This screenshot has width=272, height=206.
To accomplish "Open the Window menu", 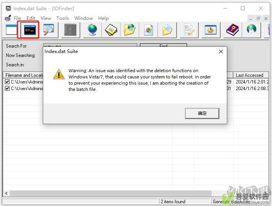I will (83, 18).
